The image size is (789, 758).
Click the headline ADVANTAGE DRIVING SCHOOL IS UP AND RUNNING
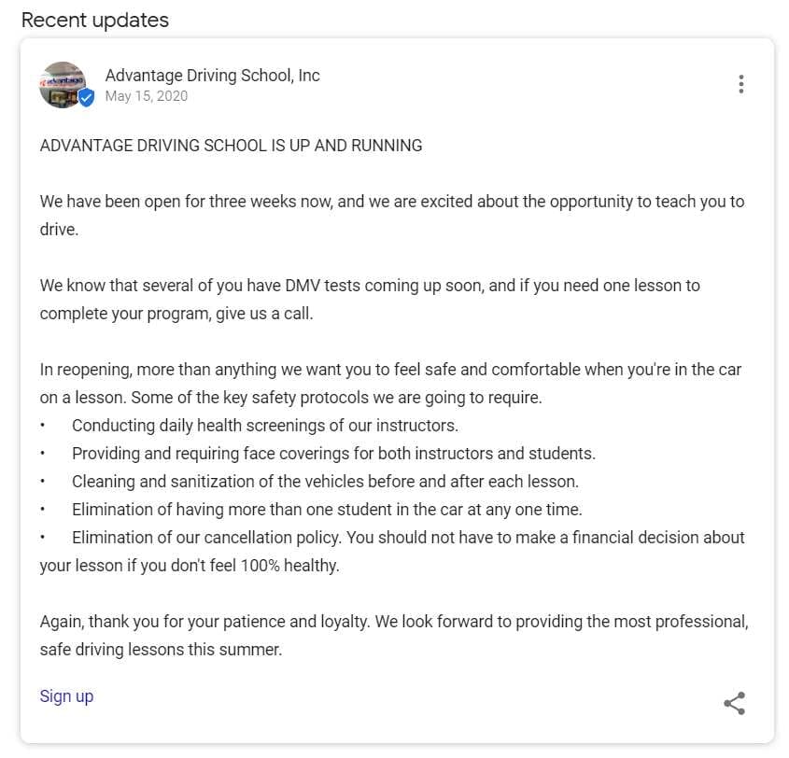231,146
